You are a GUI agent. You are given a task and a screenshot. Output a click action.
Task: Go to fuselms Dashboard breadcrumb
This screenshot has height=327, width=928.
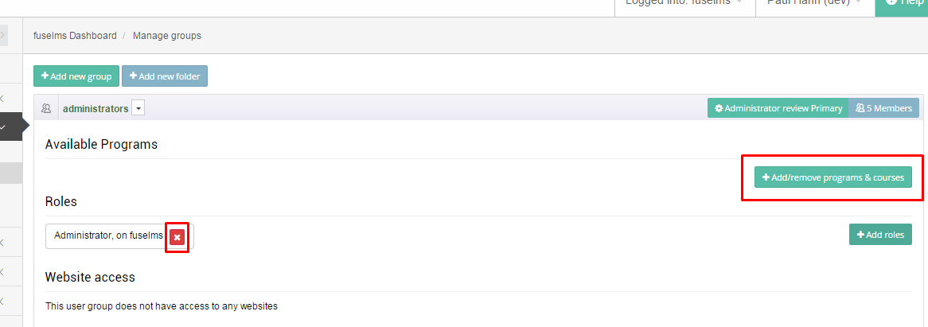tap(75, 36)
